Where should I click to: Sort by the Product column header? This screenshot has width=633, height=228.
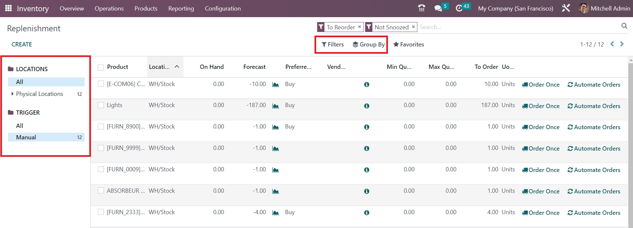click(117, 67)
